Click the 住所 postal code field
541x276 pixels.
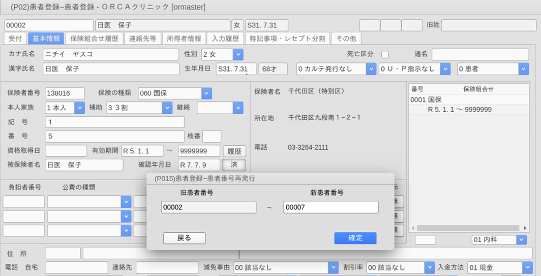[x=63, y=253]
